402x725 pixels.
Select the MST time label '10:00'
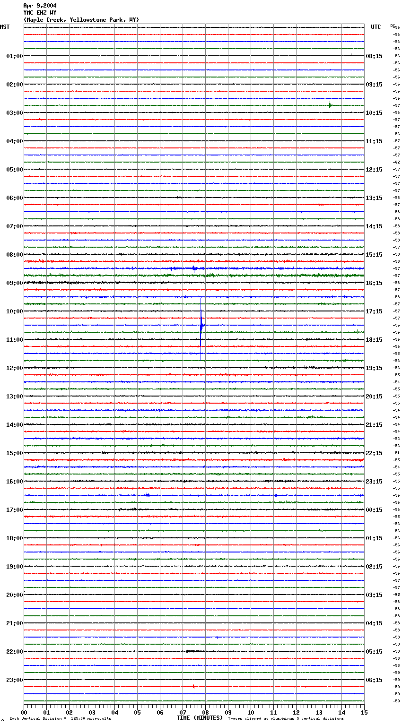(x=15, y=311)
